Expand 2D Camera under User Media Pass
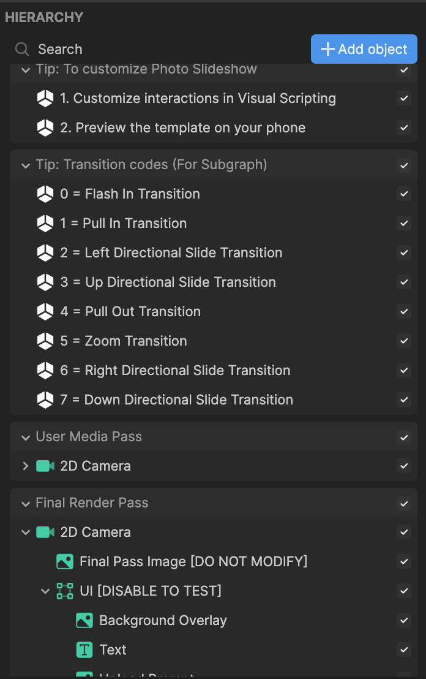 click(26, 466)
